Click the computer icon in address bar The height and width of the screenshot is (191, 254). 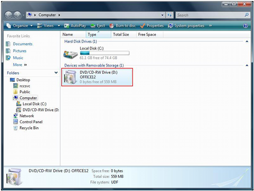pos(30,15)
